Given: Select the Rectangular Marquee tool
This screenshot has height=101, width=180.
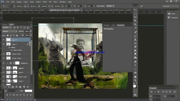Looking at the screenshot, I should pos(135,13).
